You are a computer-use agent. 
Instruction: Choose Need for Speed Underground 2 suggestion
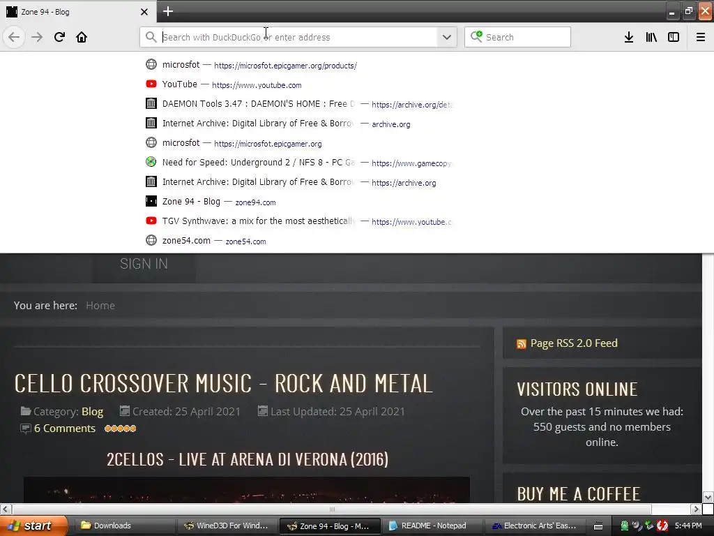coord(298,163)
